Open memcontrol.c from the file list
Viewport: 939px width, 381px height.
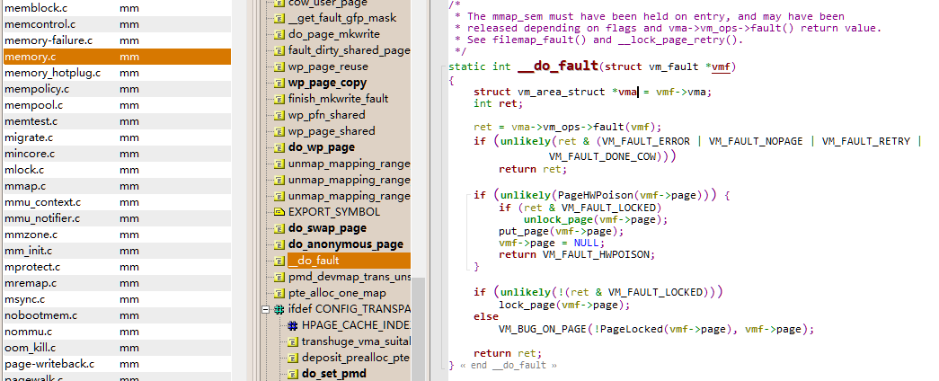[x=116, y=24]
